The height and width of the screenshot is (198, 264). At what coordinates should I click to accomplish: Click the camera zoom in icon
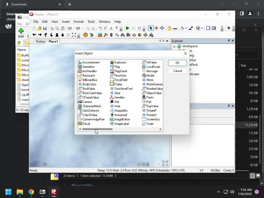(x=57, y=35)
